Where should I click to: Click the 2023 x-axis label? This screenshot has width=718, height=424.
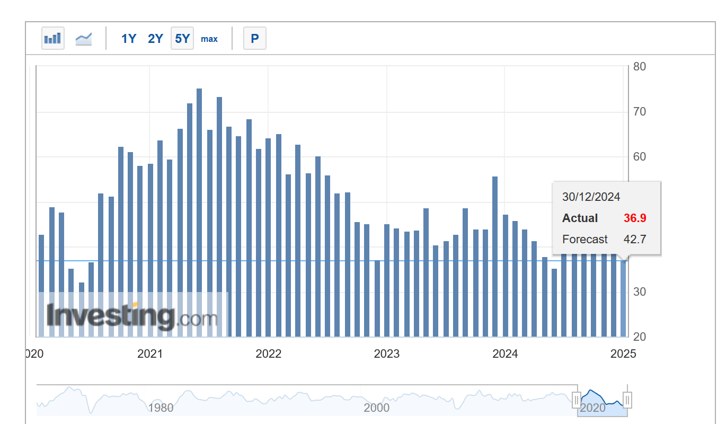386,354
